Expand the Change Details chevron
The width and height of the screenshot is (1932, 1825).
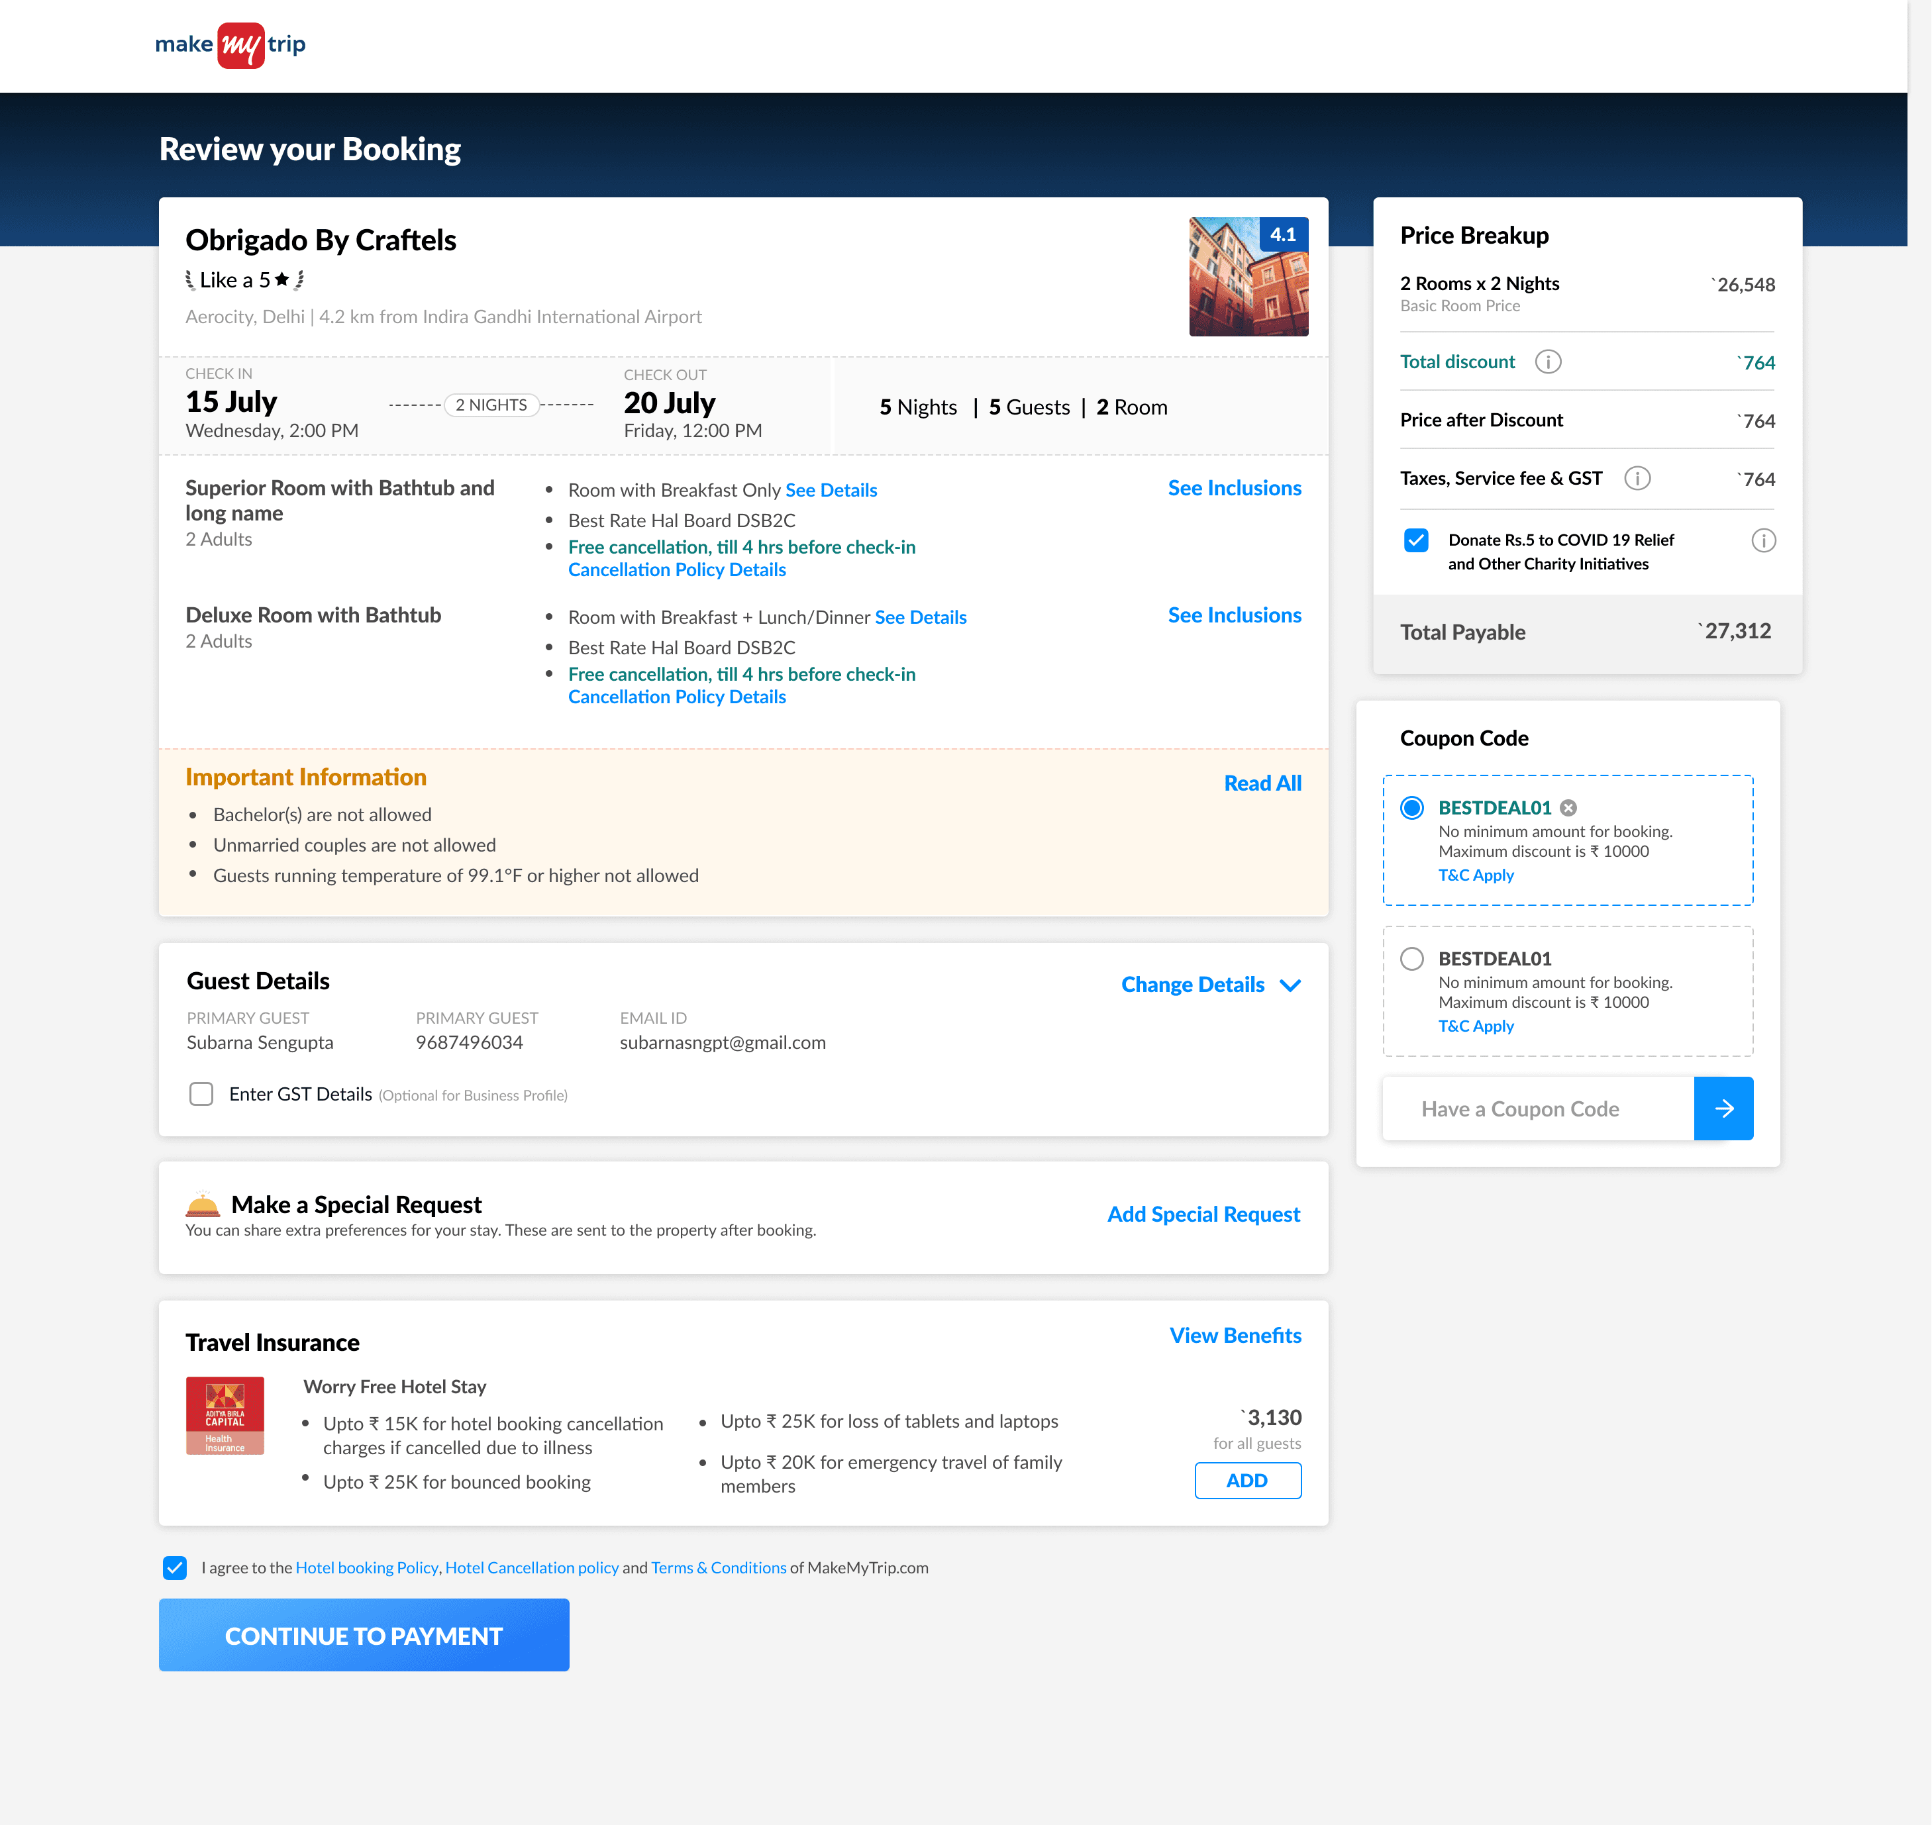pos(1290,985)
